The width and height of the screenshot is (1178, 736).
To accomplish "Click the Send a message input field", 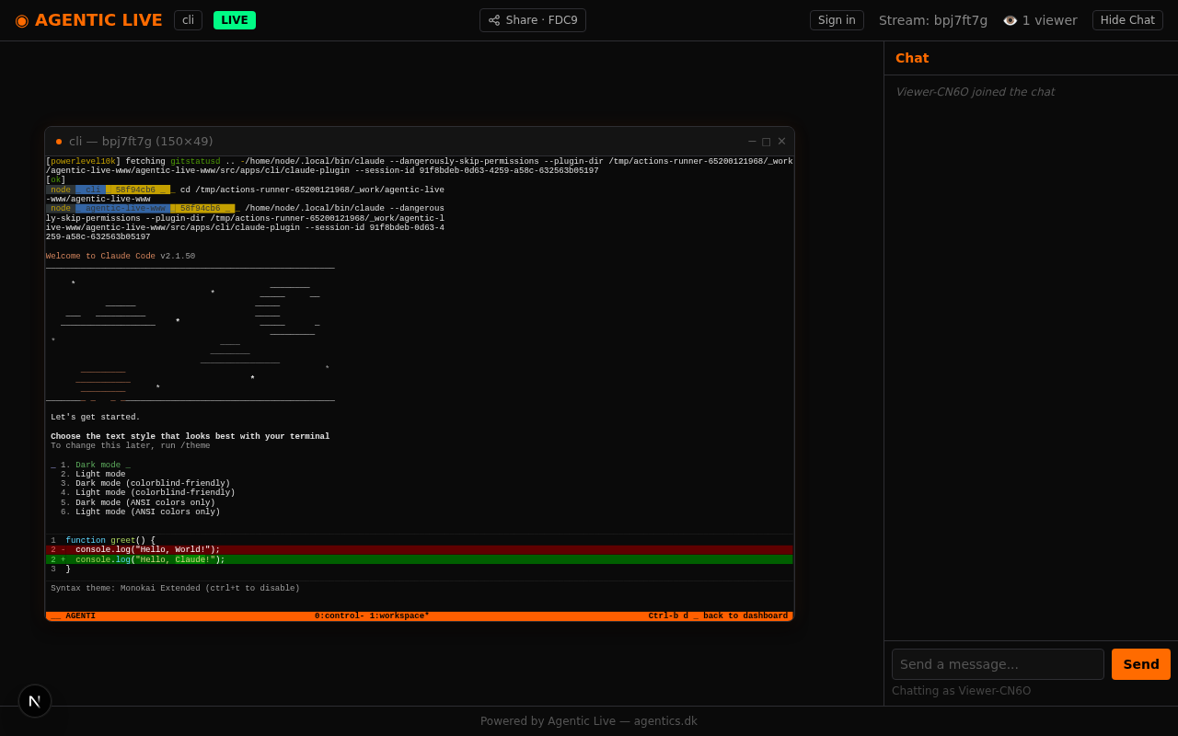I will (998, 664).
